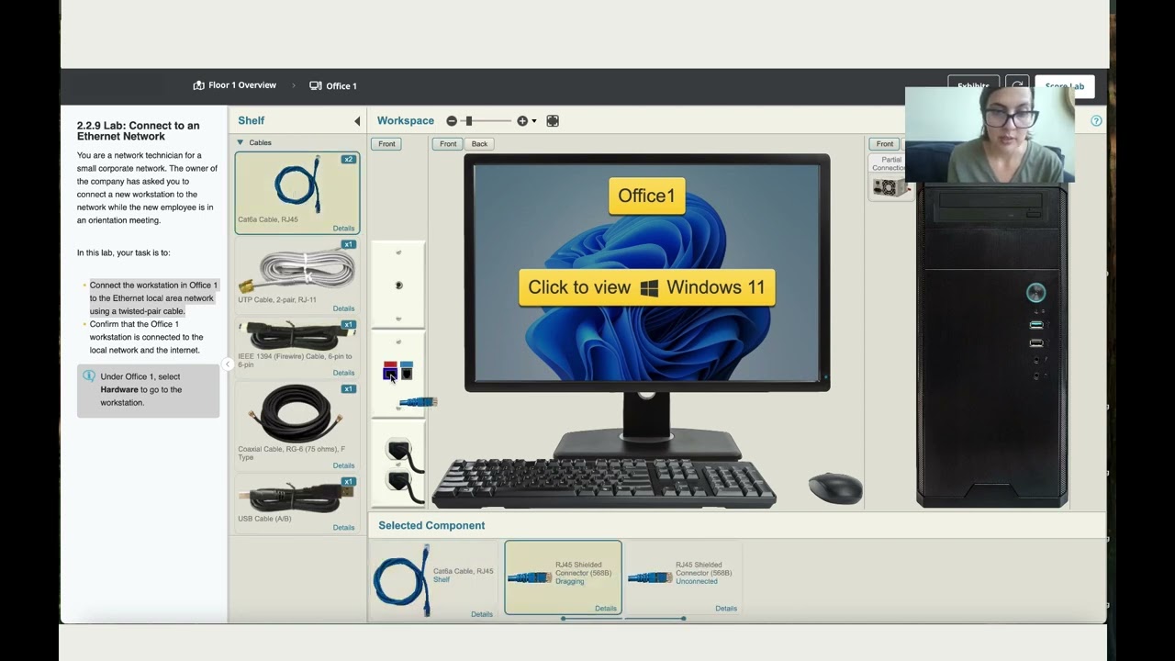Click the Shelf panel title
The image size is (1175, 661).
[x=252, y=120]
